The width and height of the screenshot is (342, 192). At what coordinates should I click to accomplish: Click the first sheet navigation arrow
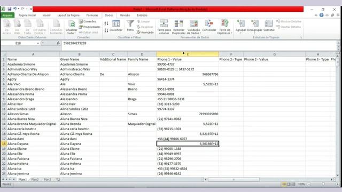(x=3, y=179)
